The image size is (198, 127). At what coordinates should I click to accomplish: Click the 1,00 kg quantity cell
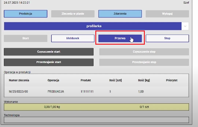(141, 92)
